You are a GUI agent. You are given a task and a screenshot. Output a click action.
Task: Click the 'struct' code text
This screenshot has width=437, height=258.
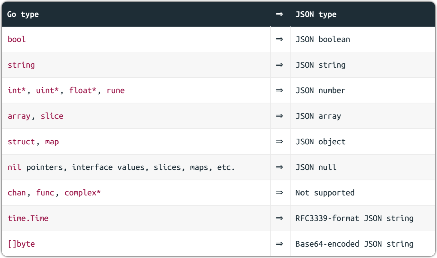pos(21,142)
